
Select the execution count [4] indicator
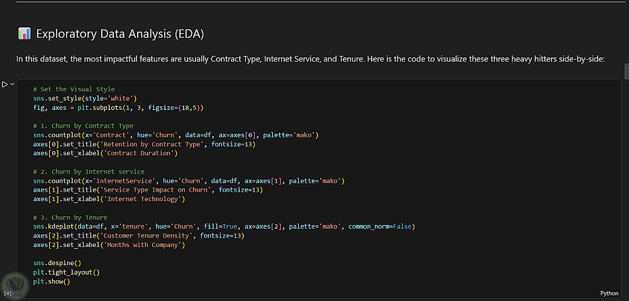(x=7, y=293)
